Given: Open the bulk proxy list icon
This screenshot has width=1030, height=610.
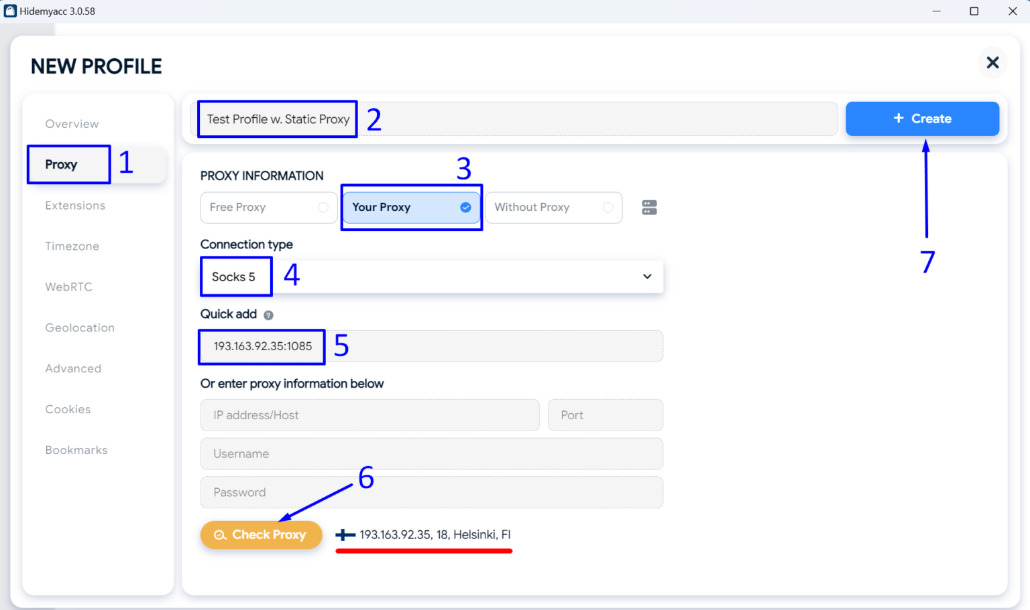Looking at the screenshot, I should point(648,208).
